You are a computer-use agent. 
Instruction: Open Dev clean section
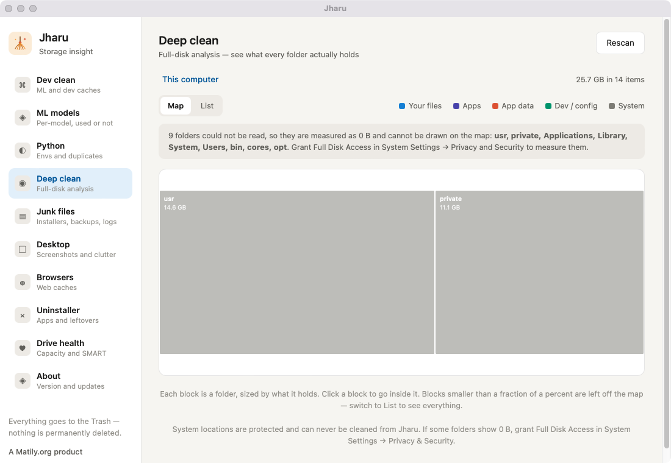70,85
